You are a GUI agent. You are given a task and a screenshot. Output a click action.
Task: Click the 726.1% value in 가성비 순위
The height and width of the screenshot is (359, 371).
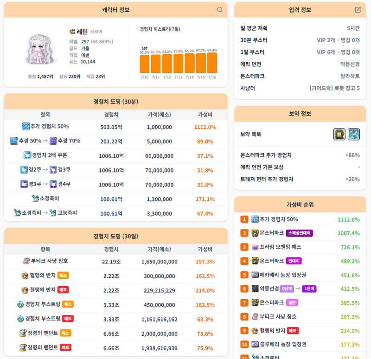pos(350,247)
